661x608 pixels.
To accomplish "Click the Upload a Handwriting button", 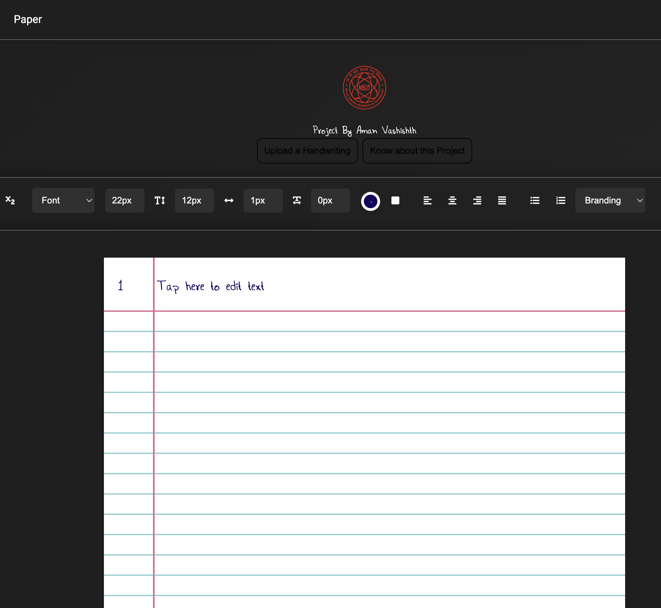I will (307, 151).
